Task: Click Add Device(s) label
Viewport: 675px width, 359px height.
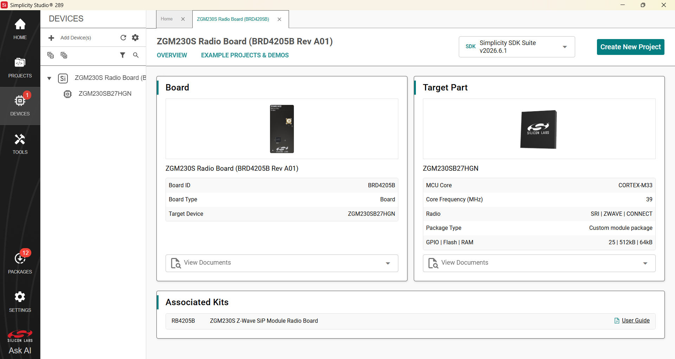Action: [76, 38]
